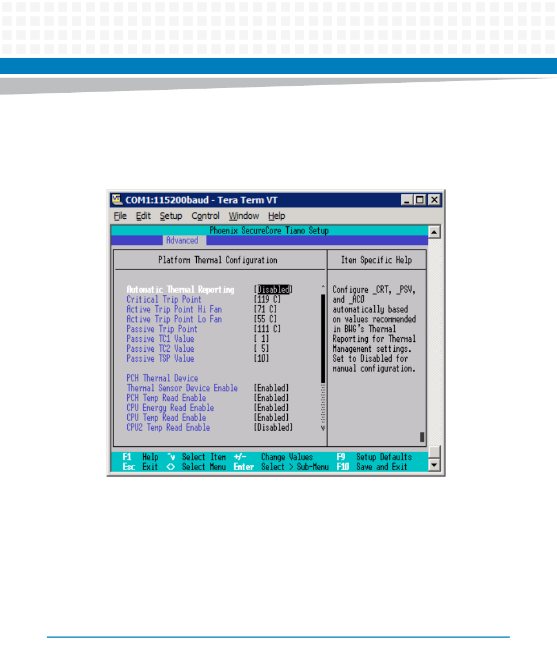
Task: Click the 111 C value
Action: pos(267,329)
